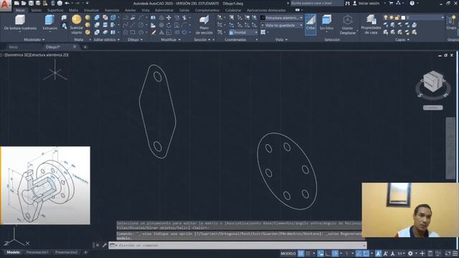Click the Plot printer icon in quick access toolbar
The width and height of the screenshot is (459, 258).
tap(60, 3)
